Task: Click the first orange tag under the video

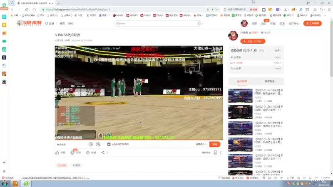Action: 62,165
